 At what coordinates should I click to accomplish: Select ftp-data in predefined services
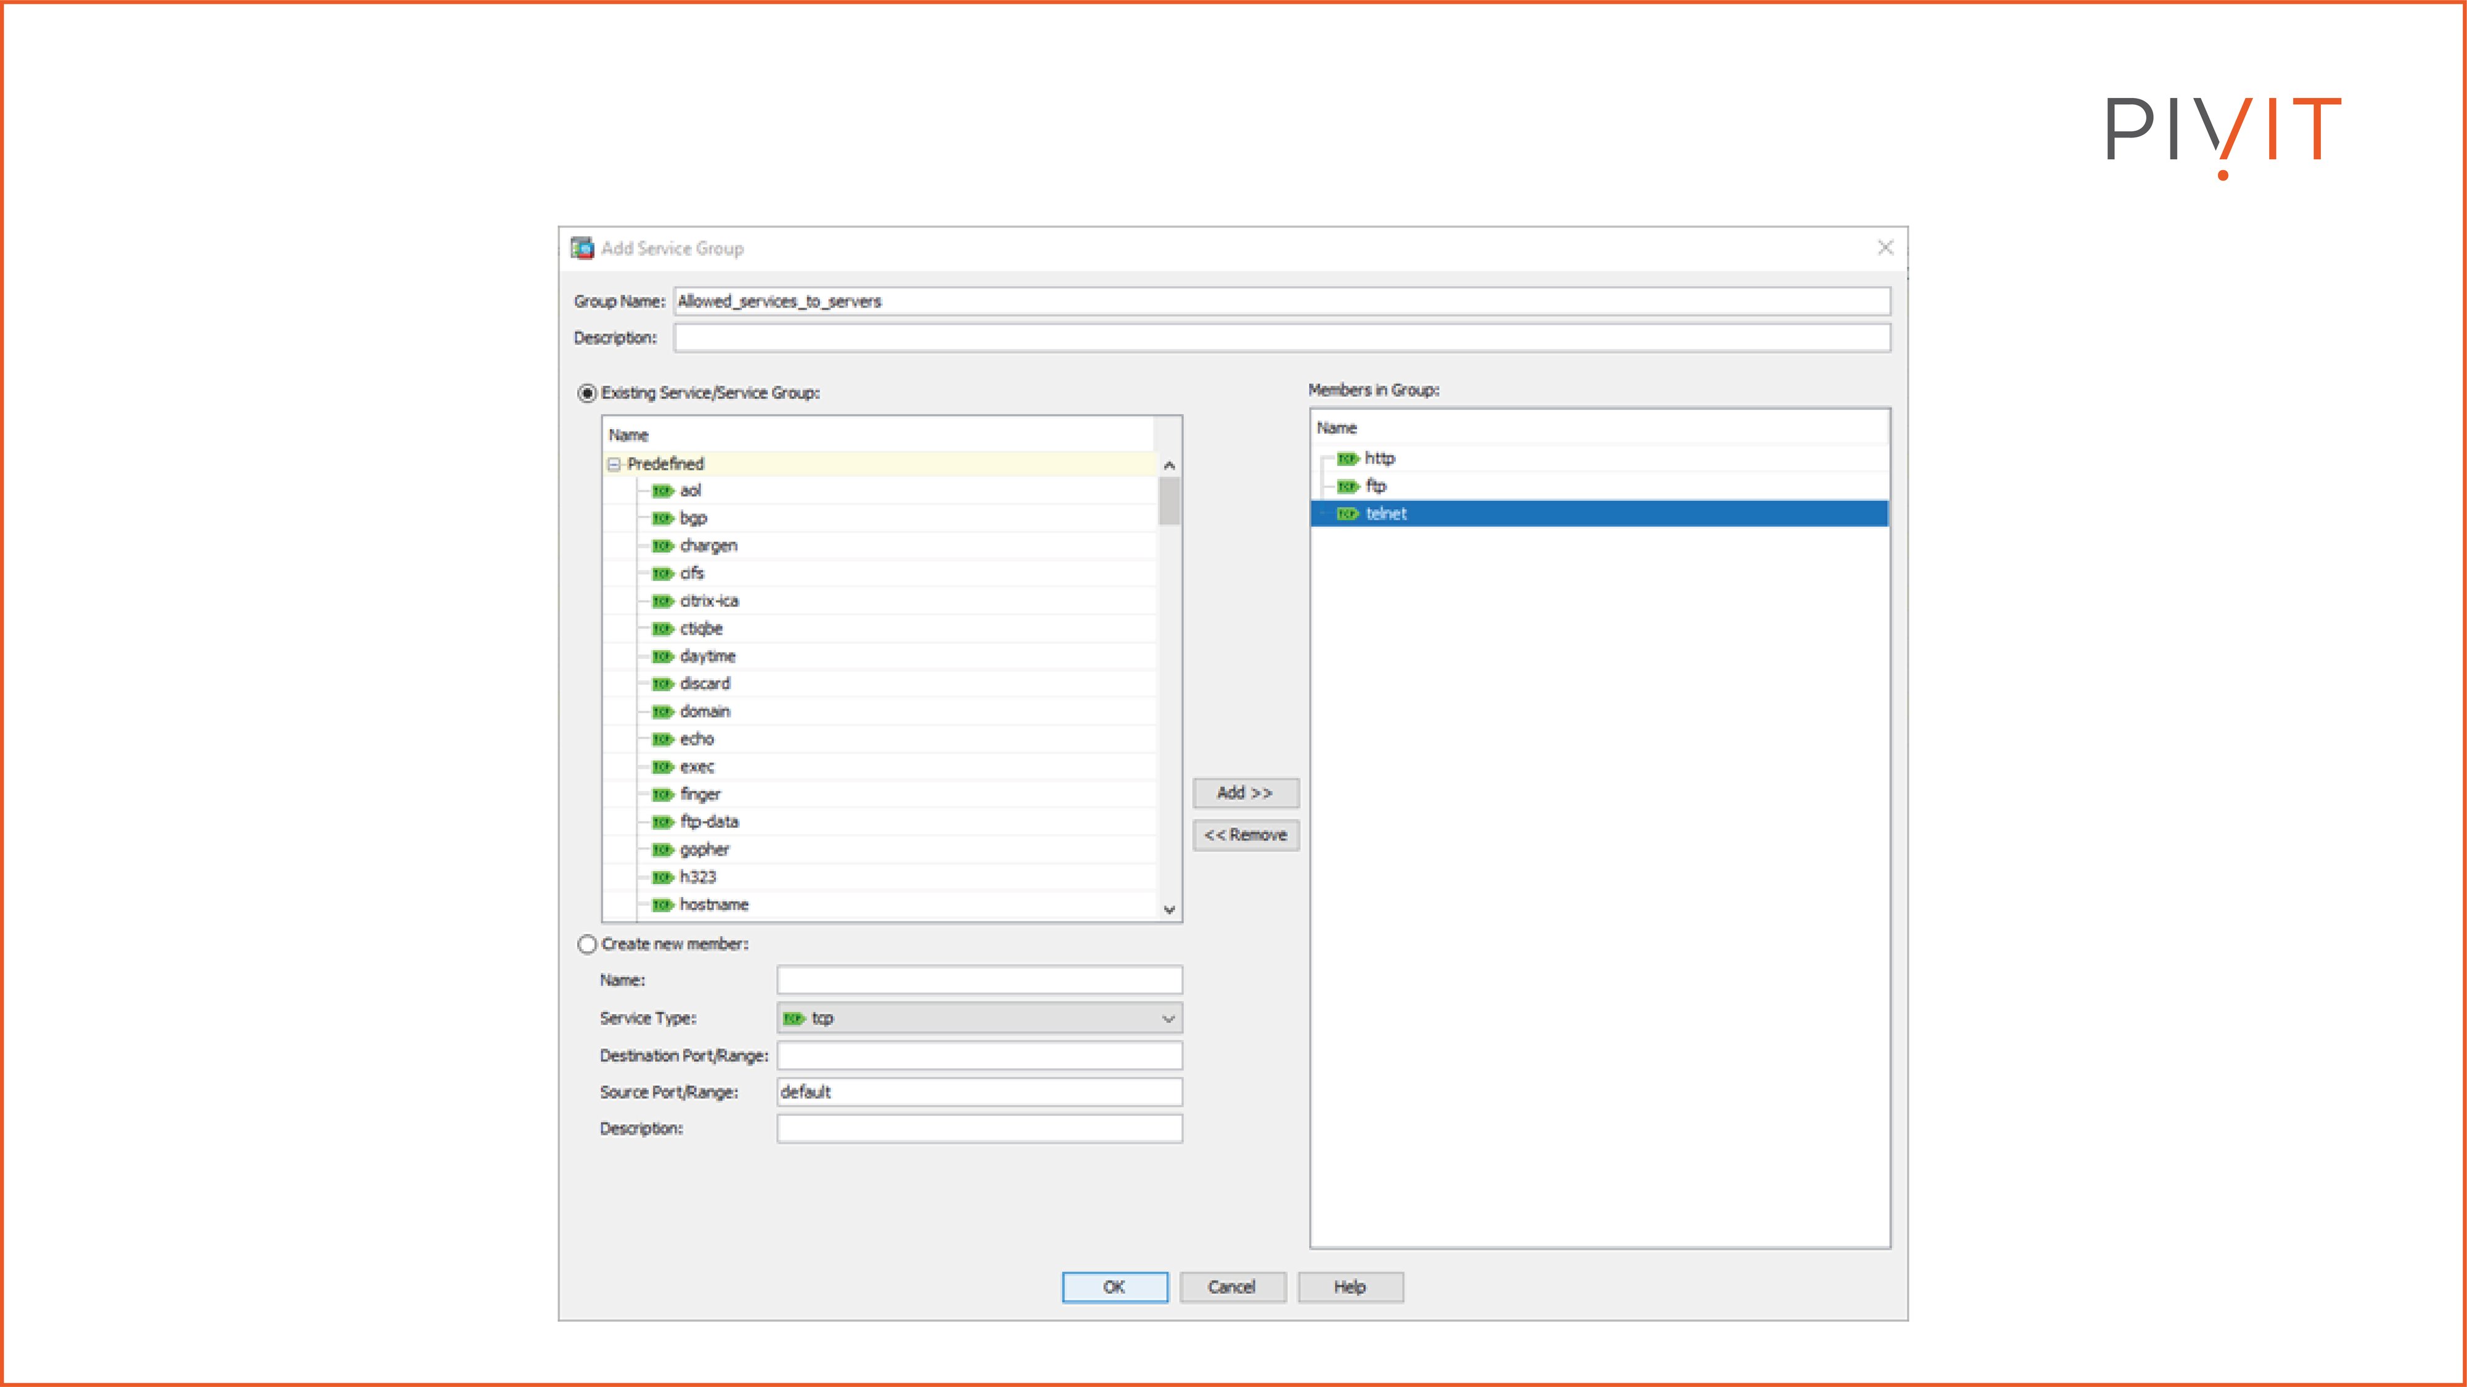click(x=708, y=822)
